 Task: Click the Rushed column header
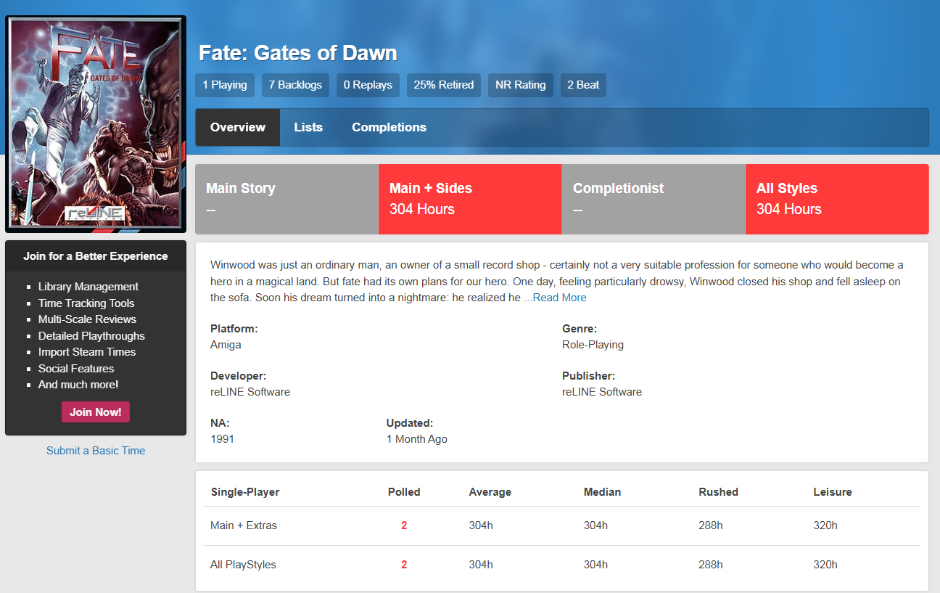(718, 492)
